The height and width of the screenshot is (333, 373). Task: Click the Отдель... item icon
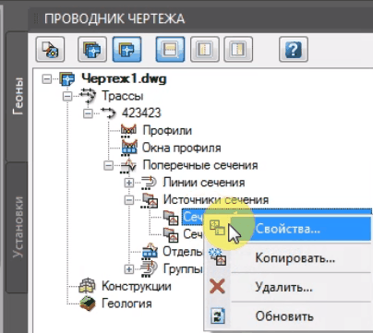[150, 252]
